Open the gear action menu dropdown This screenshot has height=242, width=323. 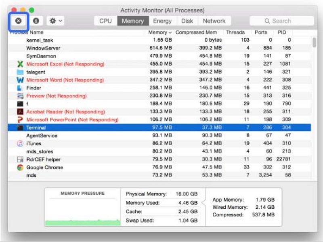(55, 21)
